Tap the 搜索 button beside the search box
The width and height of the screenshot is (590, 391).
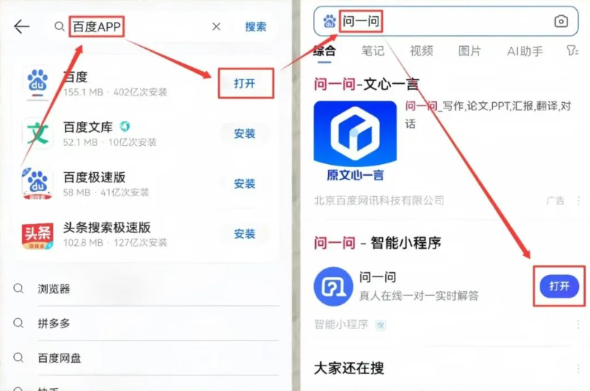(255, 27)
